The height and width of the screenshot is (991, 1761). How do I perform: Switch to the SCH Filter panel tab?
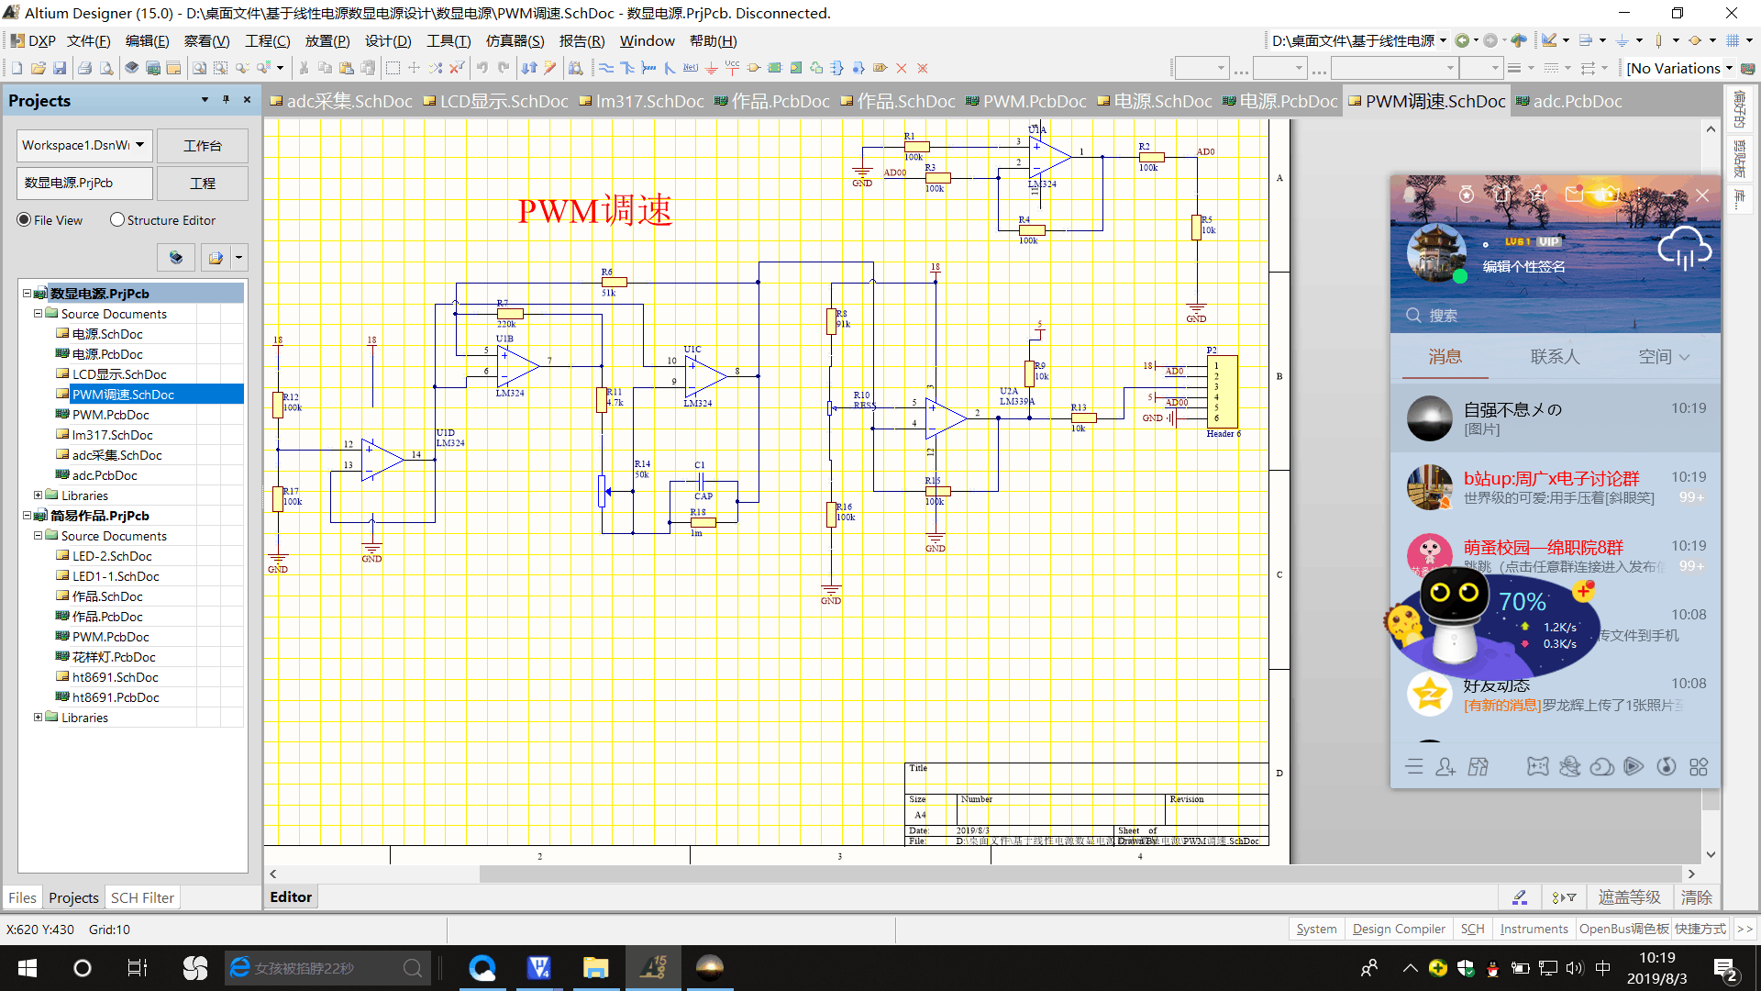(x=142, y=897)
